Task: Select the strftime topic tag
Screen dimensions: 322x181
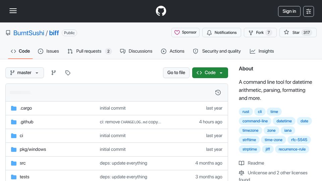Action: (249, 140)
